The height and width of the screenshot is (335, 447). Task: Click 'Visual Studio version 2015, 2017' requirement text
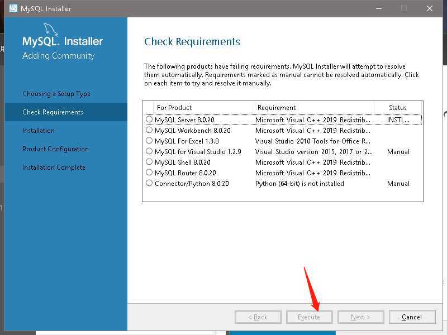(x=314, y=151)
